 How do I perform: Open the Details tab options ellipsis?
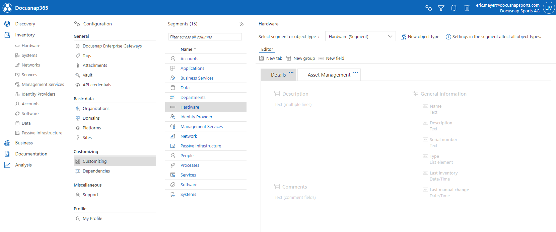point(291,72)
